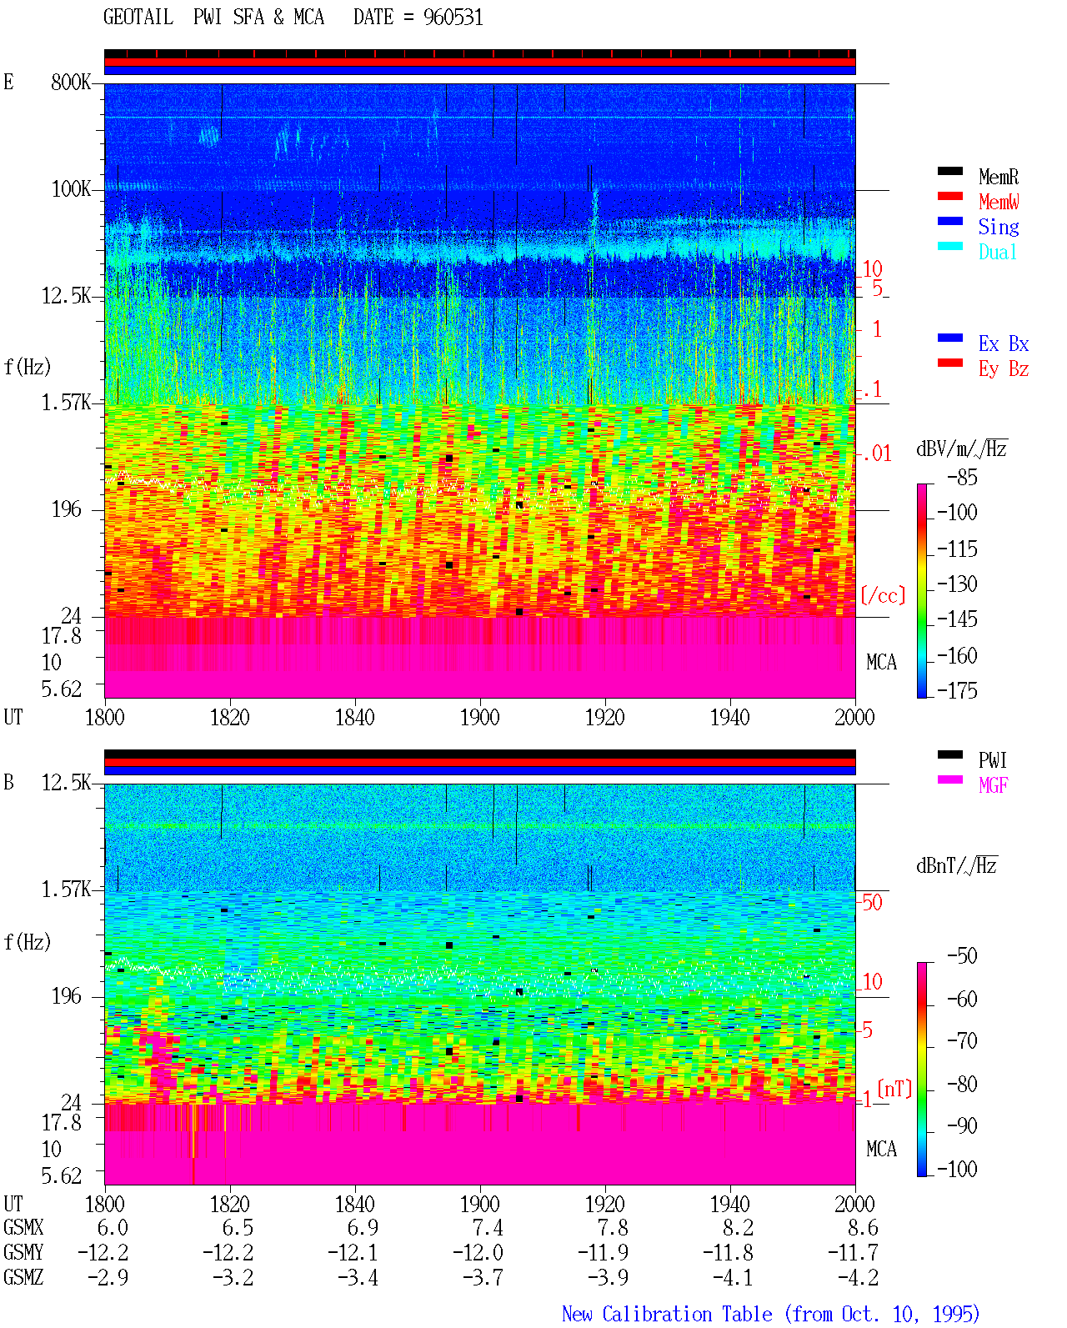Click the '-70' value on dBnT scale

963,1040
